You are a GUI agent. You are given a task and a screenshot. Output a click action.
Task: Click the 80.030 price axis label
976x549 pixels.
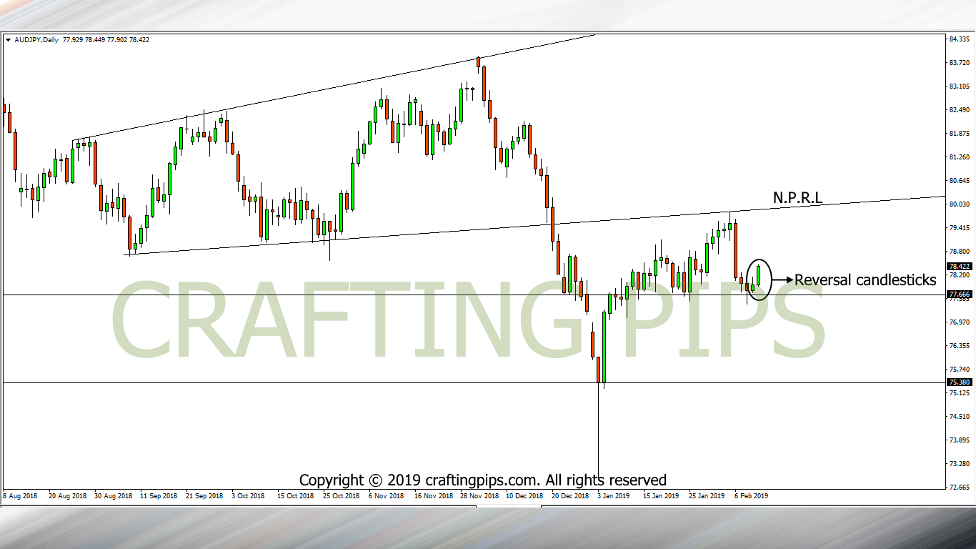[x=959, y=204]
